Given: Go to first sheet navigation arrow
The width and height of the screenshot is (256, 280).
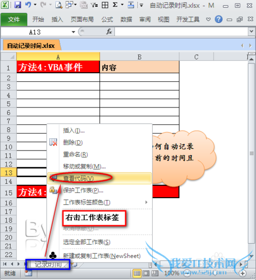Looking at the screenshot, I should [x=5, y=264].
